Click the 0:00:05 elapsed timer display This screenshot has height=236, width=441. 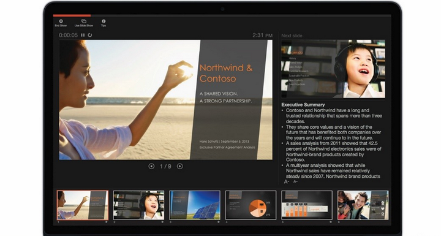click(x=68, y=35)
